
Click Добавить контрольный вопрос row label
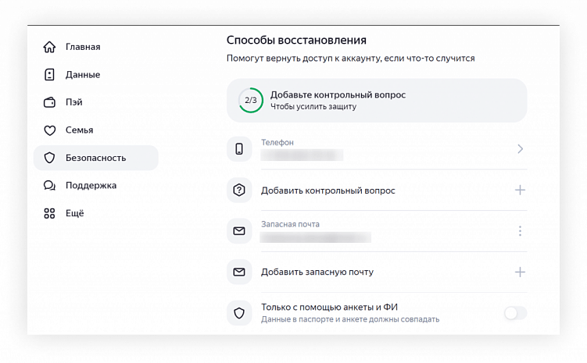328,190
